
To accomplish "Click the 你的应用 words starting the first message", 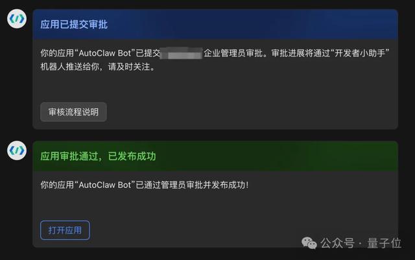I will [x=57, y=53].
